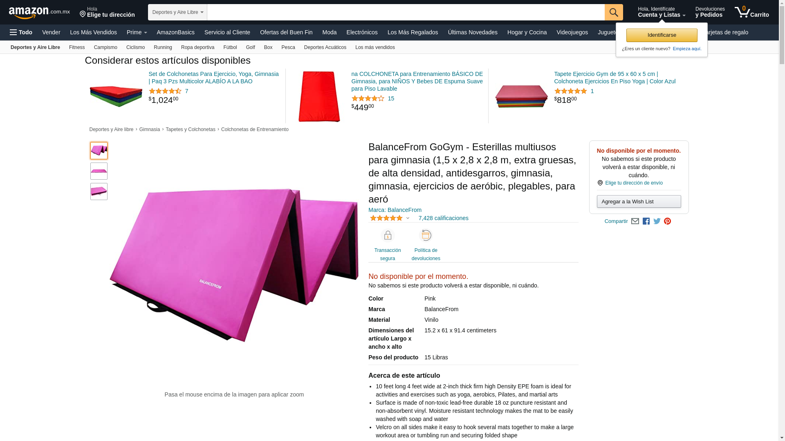The width and height of the screenshot is (785, 441).
Task: Open the Fitness category tab
Action: [77, 47]
